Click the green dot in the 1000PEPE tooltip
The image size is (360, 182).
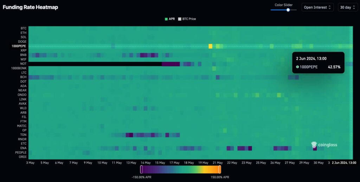pos(298,67)
